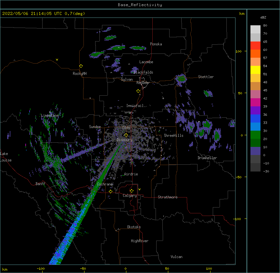The image size is (280, 273).
Task: Select the Stettler city label
Action: [x=206, y=77]
